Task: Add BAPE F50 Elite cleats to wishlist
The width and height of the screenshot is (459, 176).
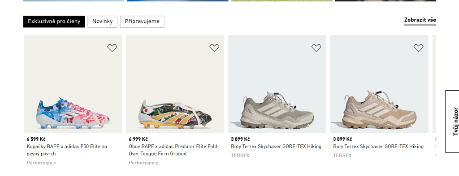Action: [112, 48]
